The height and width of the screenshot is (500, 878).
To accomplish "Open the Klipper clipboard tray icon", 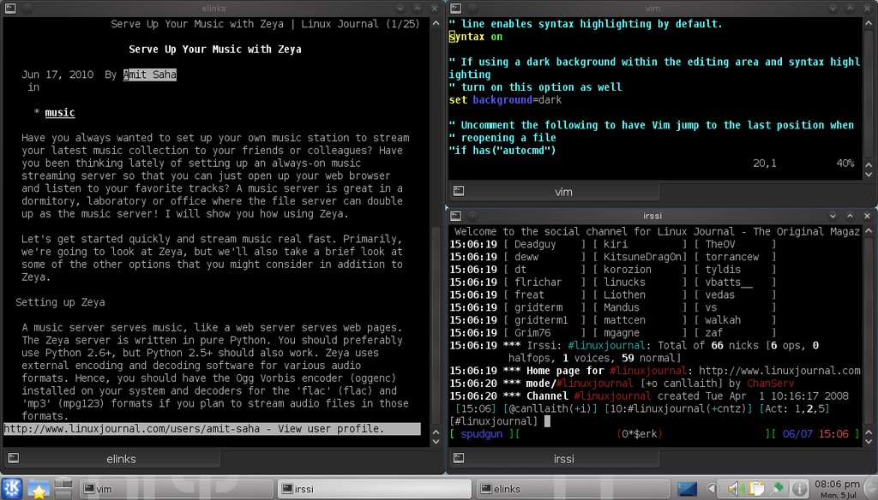I will pyautogui.click(x=756, y=489).
